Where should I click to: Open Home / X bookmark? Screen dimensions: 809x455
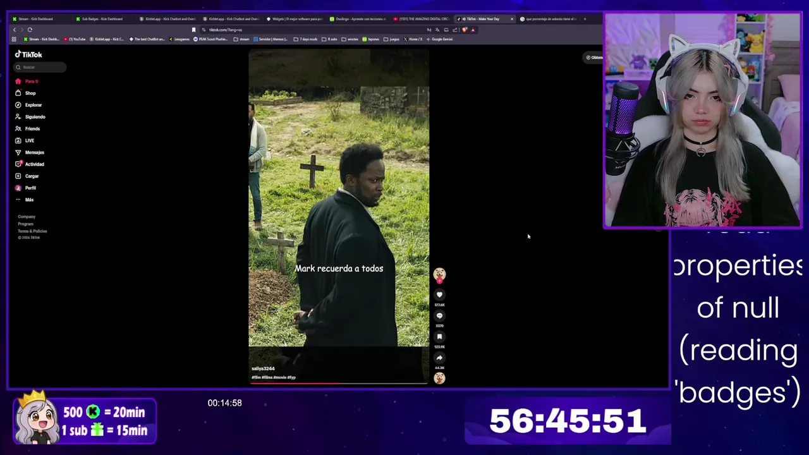[x=413, y=39]
